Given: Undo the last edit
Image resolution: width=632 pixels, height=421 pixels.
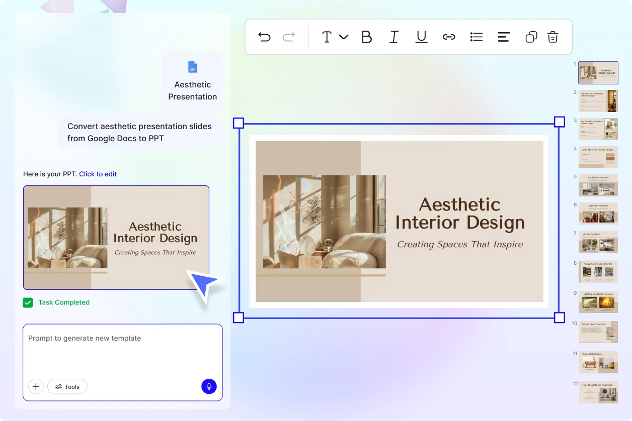Looking at the screenshot, I should point(264,37).
